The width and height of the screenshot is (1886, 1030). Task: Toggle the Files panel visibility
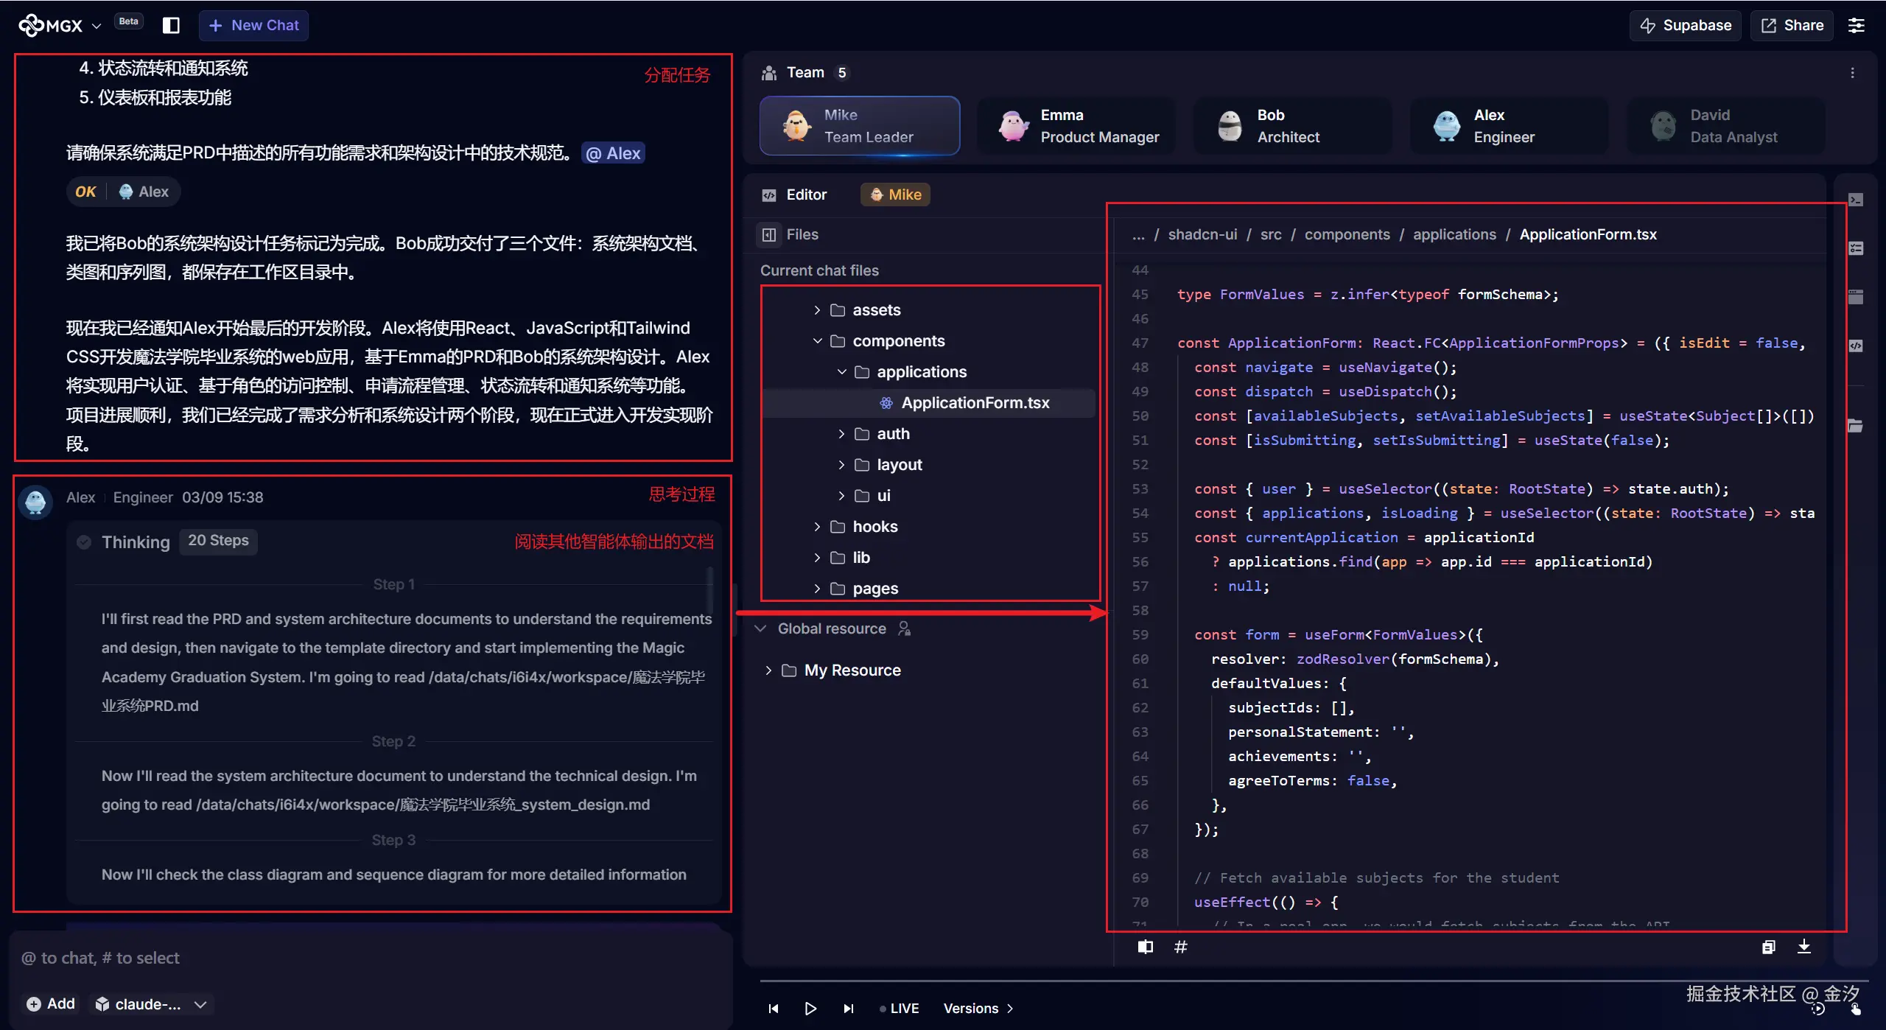(769, 234)
